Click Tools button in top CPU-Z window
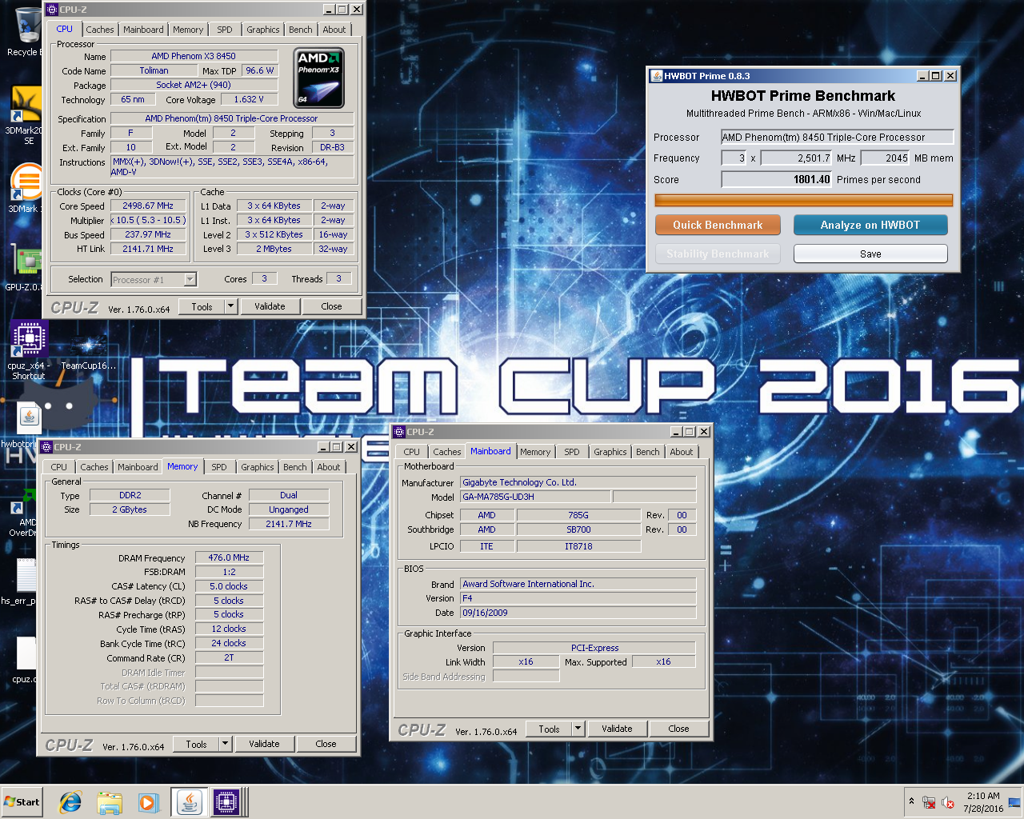This screenshot has height=819, width=1024. tap(202, 306)
